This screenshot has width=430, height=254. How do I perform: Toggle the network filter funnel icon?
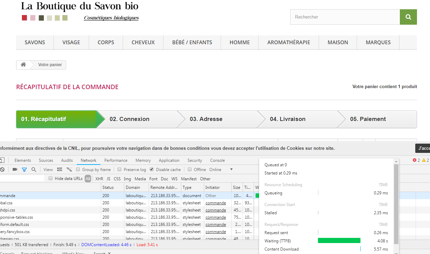pos(24,169)
